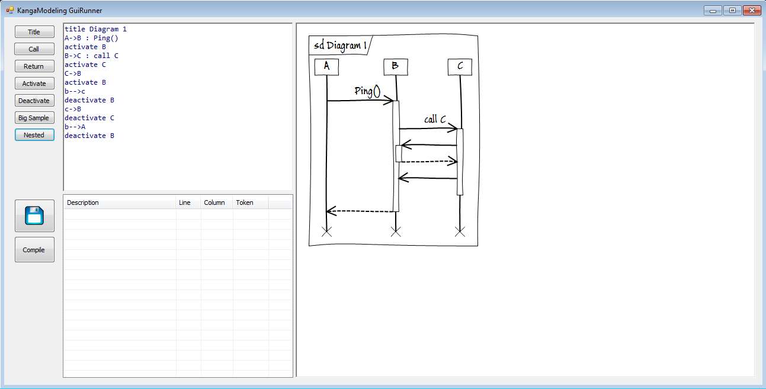Load the Big Sample diagram
The image size is (766, 389).
[x=34, y=118]
